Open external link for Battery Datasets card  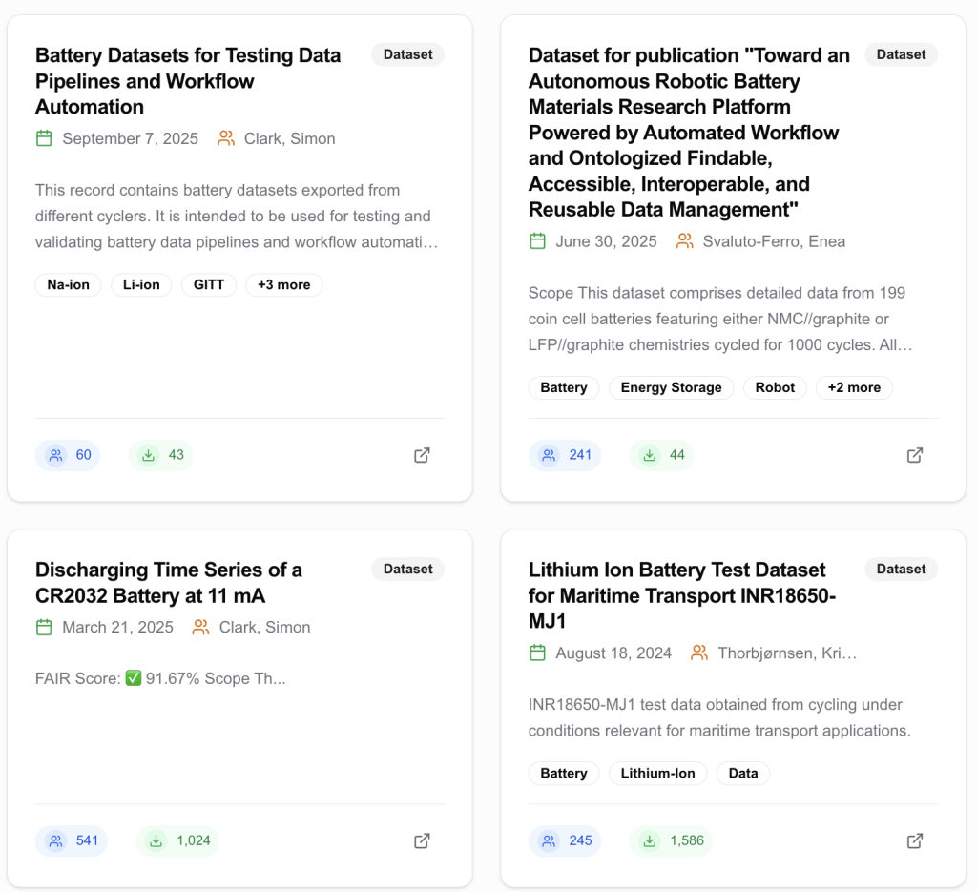tap(422, 455)
